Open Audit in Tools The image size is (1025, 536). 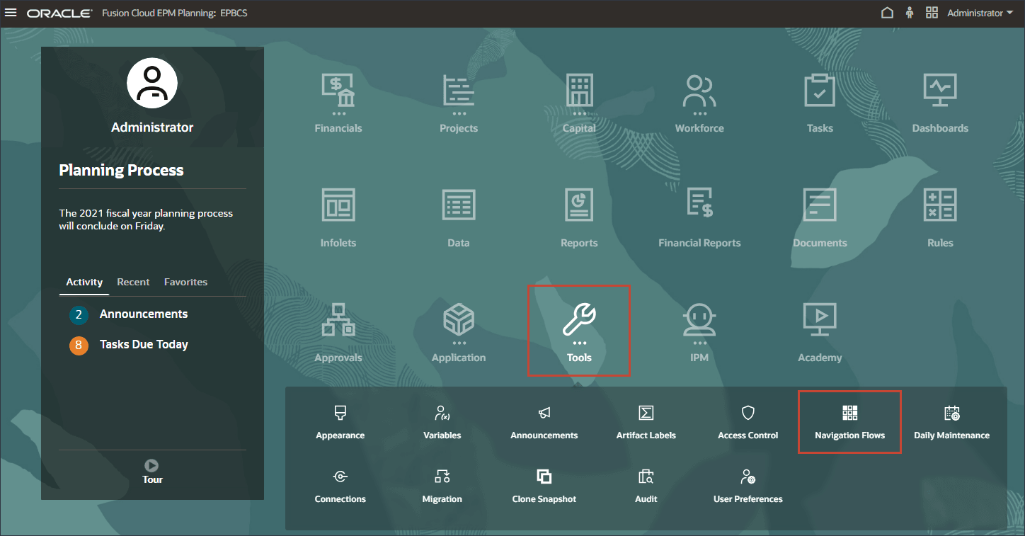(646, 486)
